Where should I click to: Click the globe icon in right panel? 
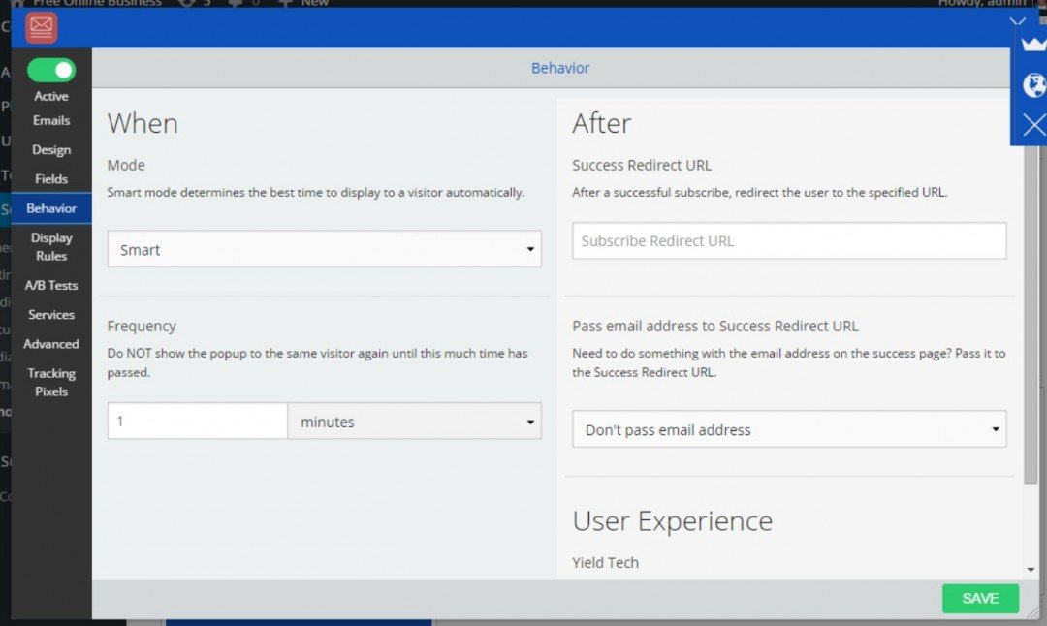coord(1034,85)
